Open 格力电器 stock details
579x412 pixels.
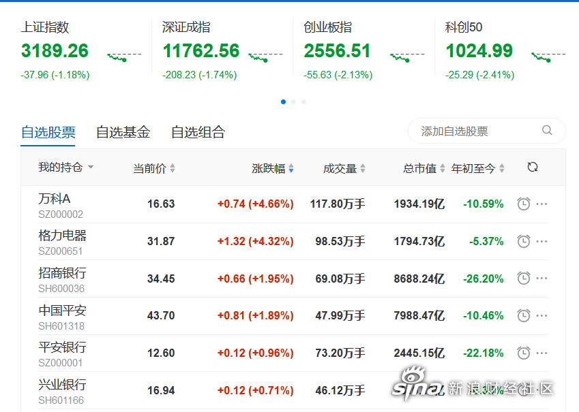click(62, 236)
